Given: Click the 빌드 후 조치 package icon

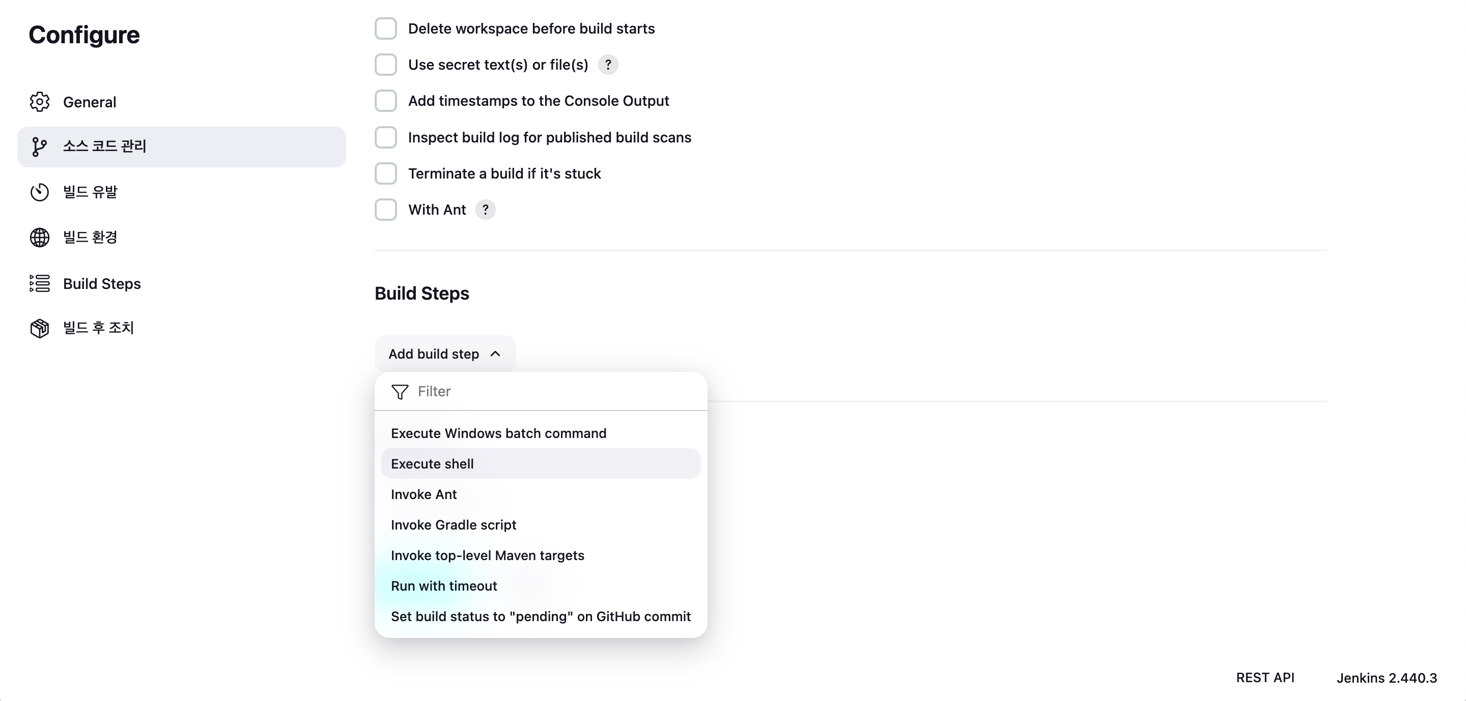Looking at the screenshot, I should click(x=39, y=328).
